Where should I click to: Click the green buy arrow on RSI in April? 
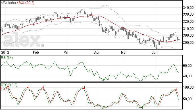click(x=104, y=80)
